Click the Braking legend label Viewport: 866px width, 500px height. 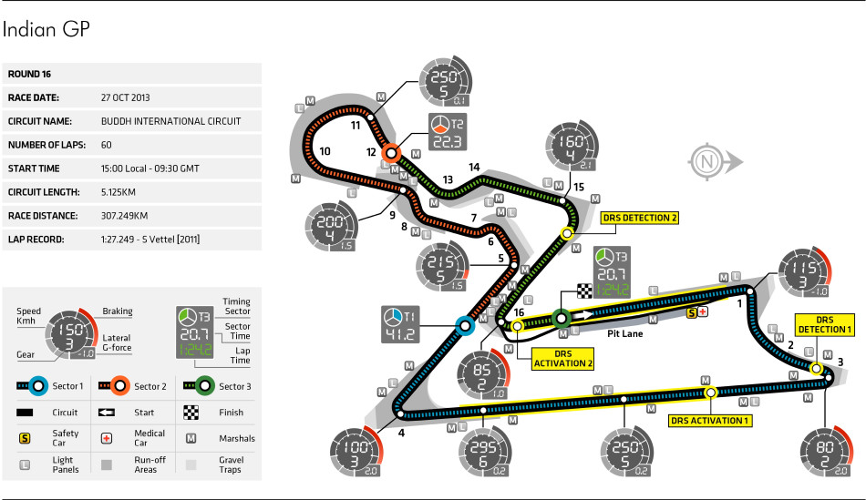tap(117, 311)
